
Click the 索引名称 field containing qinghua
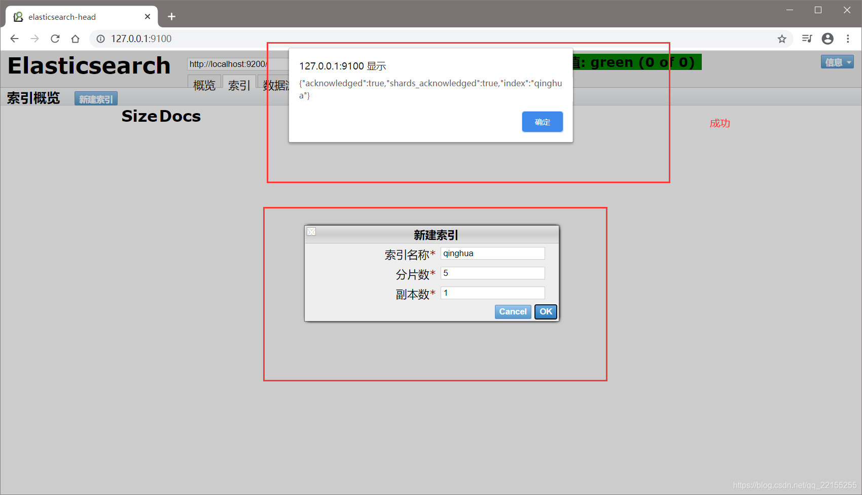[x=493, y=253]
